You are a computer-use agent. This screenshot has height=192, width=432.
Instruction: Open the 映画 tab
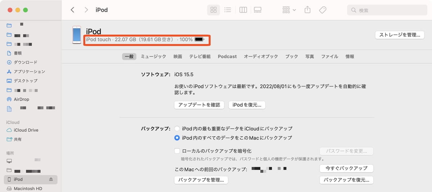tap(177, 56)
